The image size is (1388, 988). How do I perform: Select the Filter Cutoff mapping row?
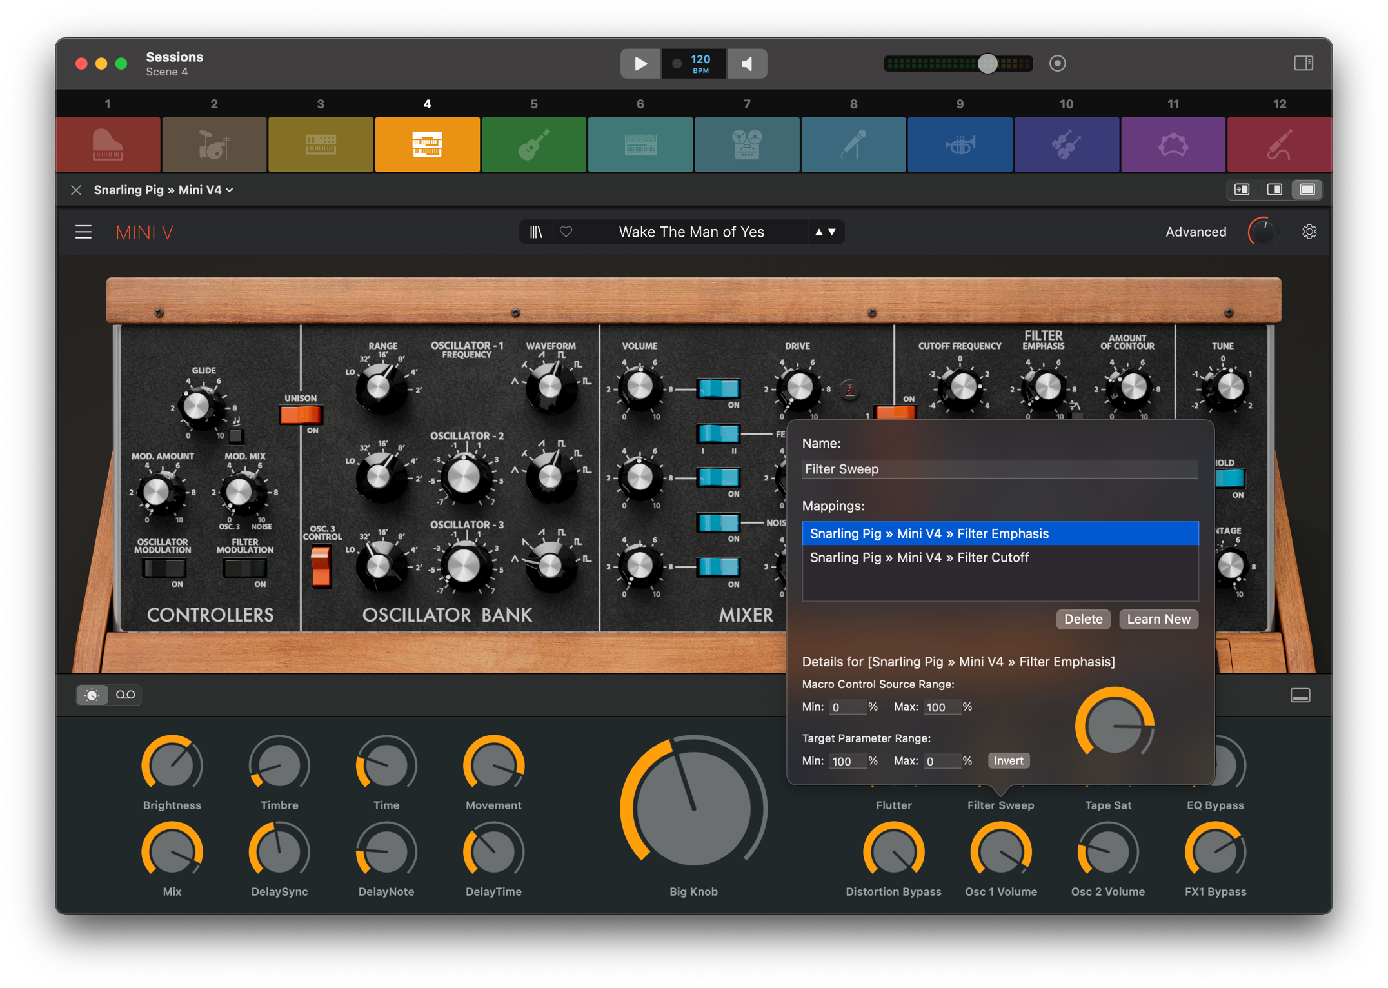(1000, 557)
